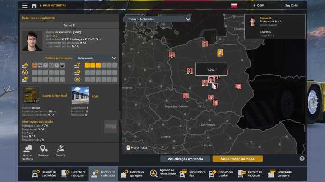
Task: Click the Seg 10:48 clock text
Action: (291, 5)
